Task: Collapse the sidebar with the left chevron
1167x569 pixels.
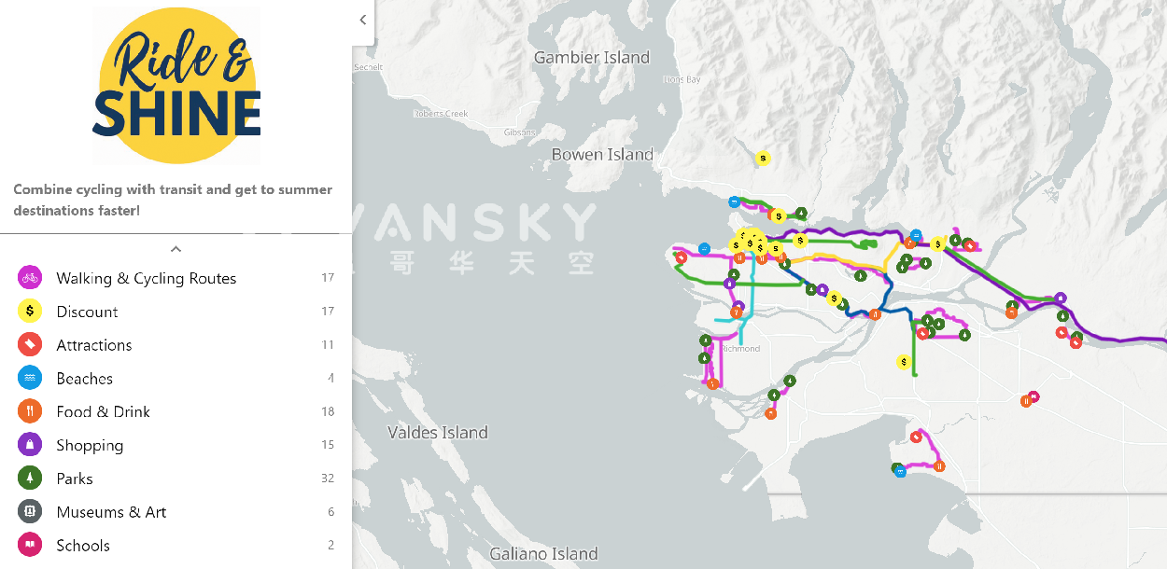Action: (363, 20)
